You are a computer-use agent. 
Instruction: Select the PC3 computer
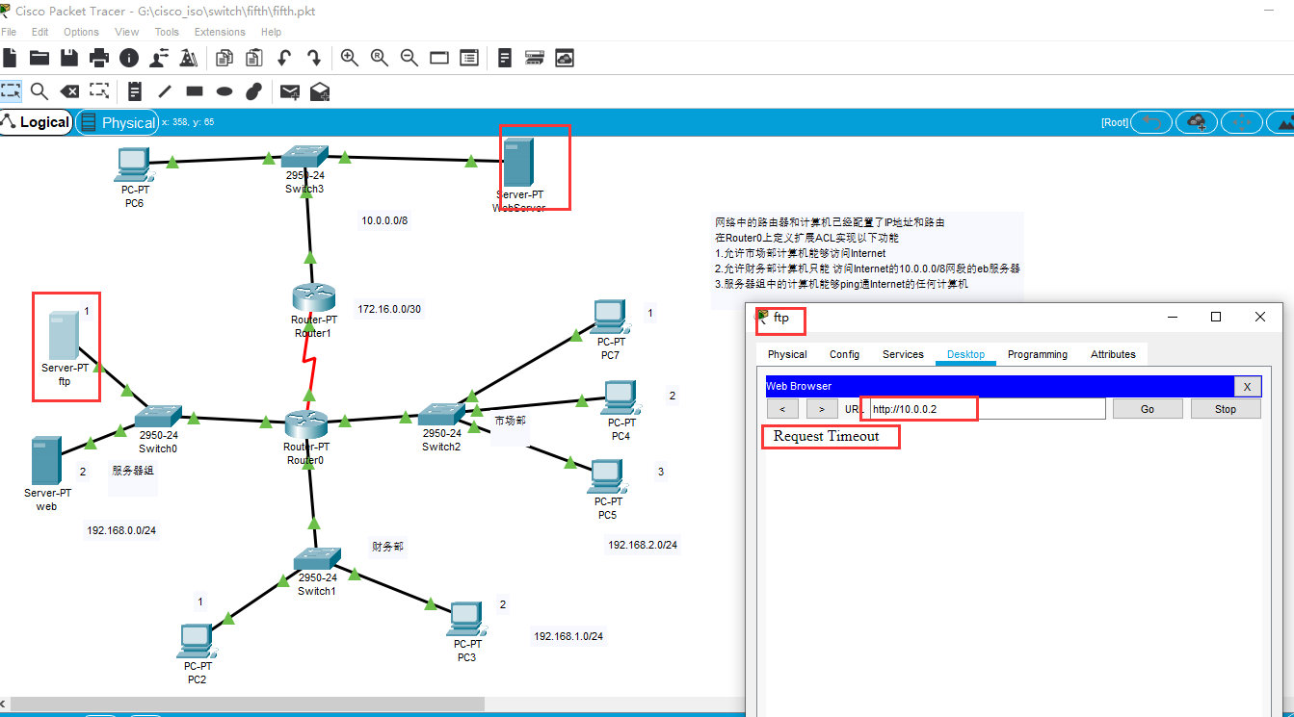(x=465, y=620)
